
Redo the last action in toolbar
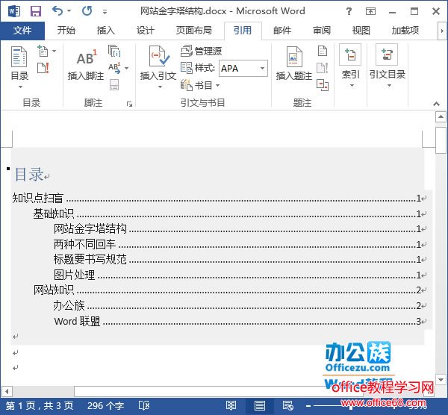point(87,11)
